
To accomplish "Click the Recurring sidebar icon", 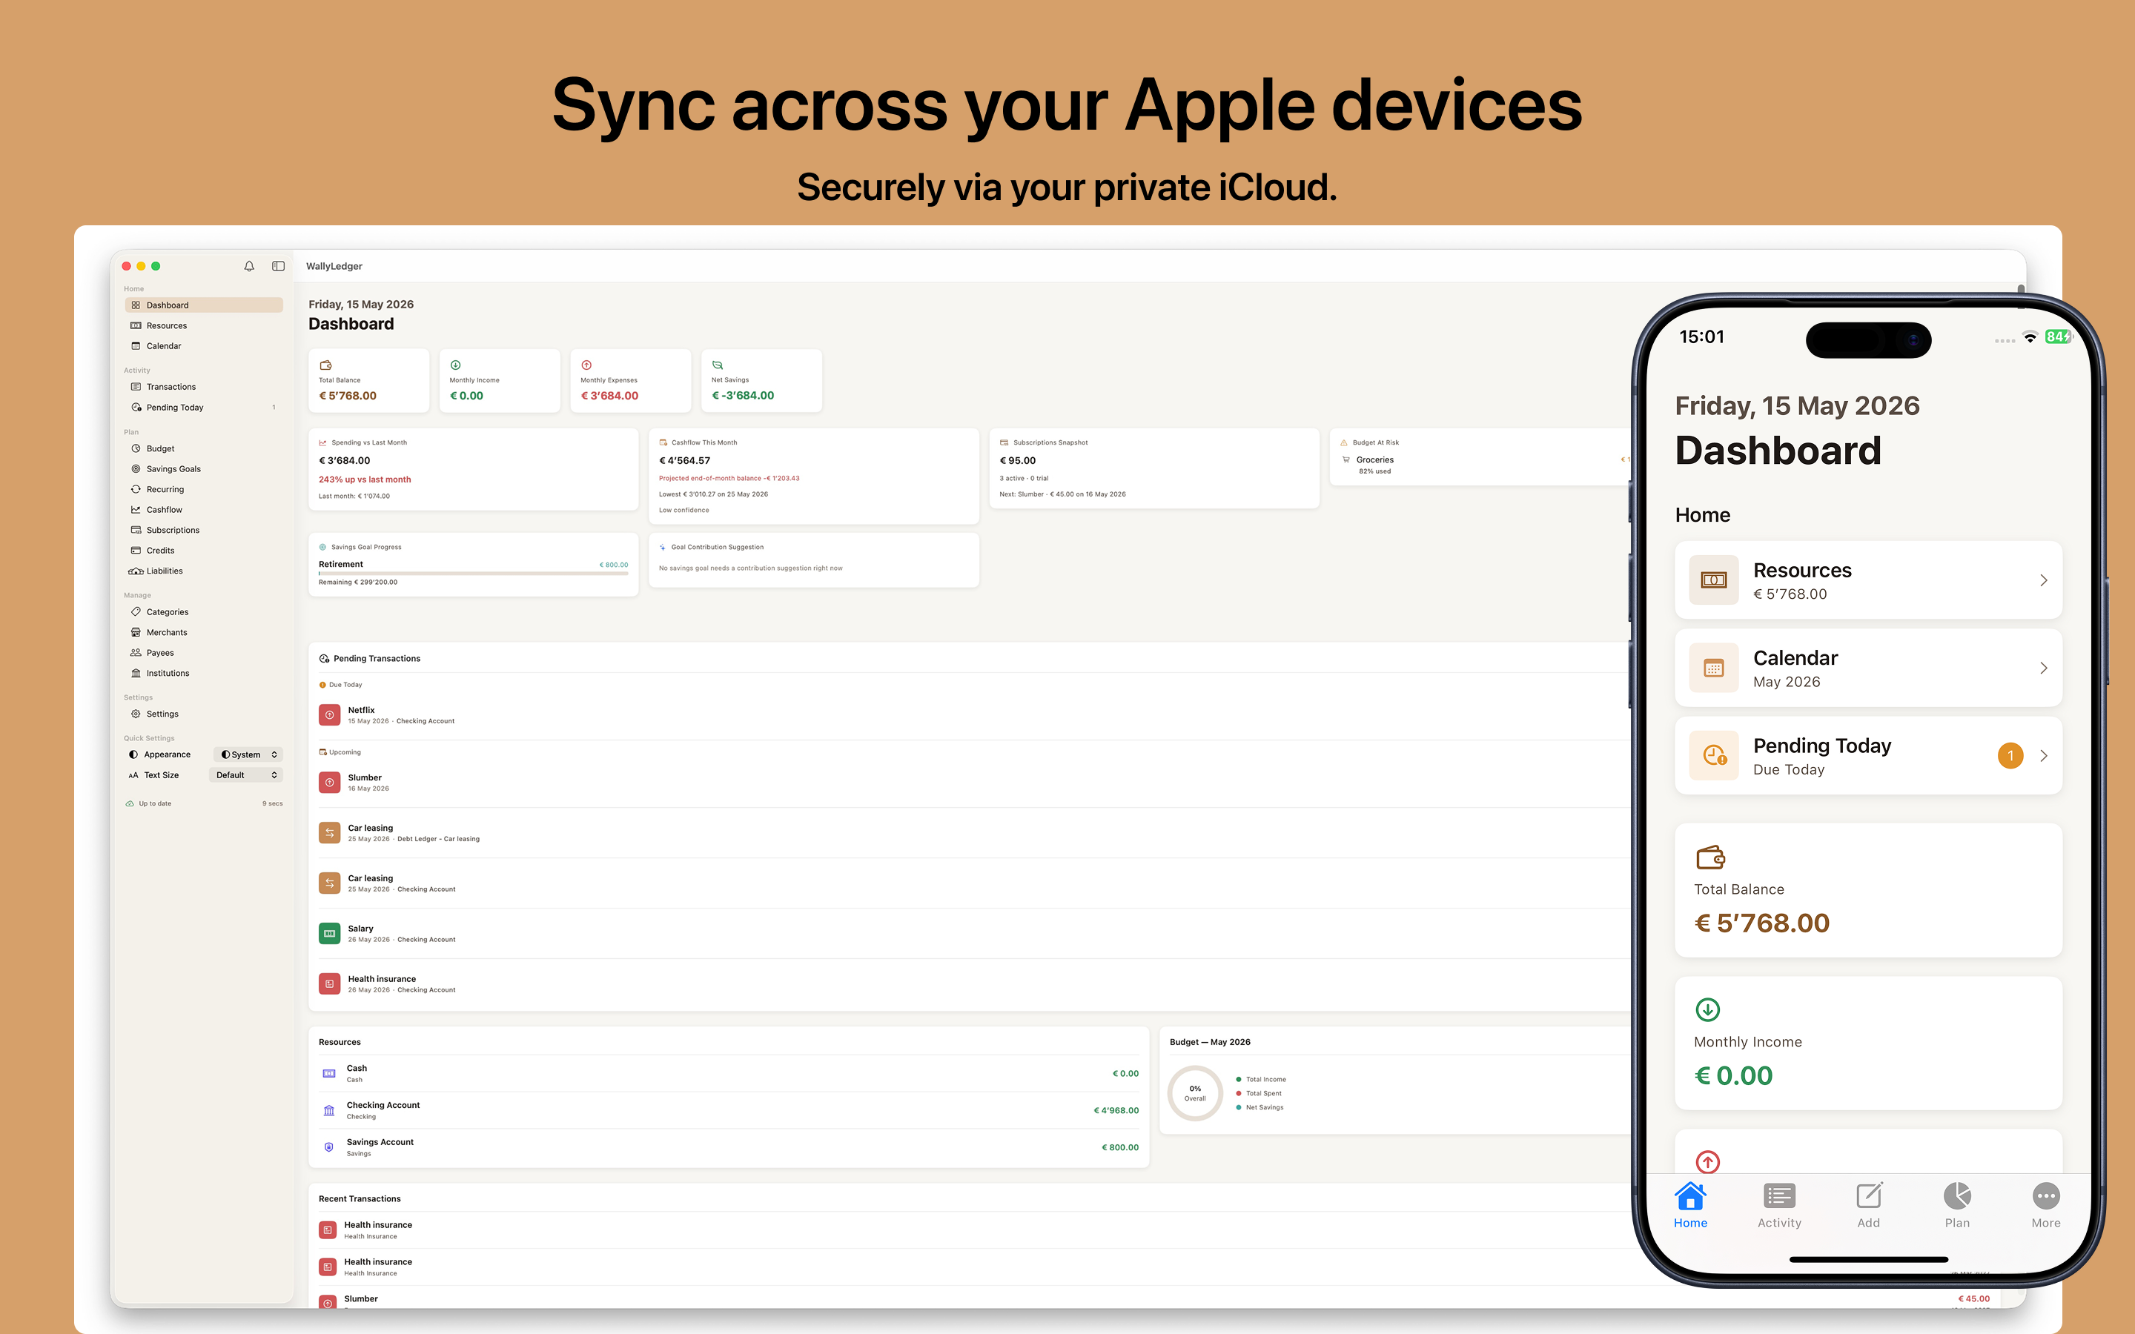I will (136, 489).
